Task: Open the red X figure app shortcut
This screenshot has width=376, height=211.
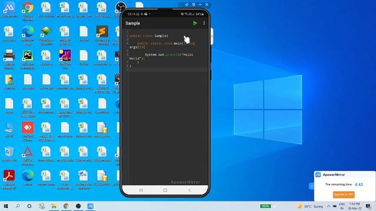Action: (65, 59)
